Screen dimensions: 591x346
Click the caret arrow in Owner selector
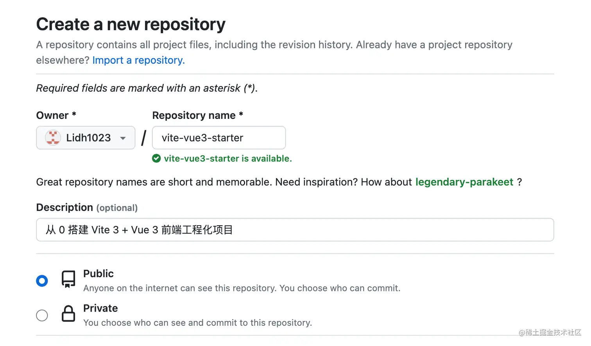click(123, 138)
